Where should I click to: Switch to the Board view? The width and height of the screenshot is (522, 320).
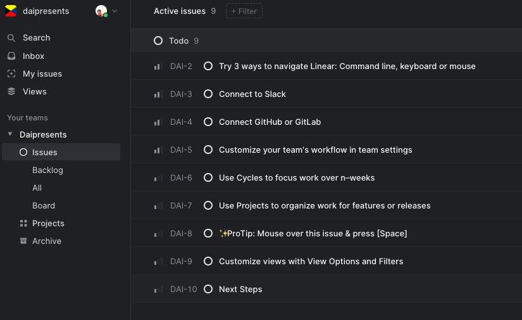click(44, 206)
